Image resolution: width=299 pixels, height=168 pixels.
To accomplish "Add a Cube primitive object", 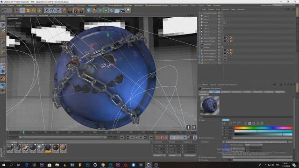I will click(x=89, y=10).
